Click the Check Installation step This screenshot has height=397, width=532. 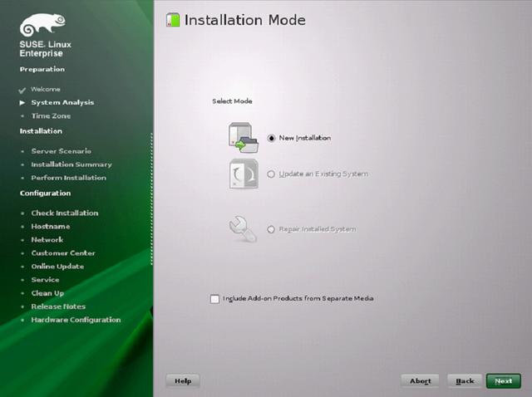pos(65,213)
